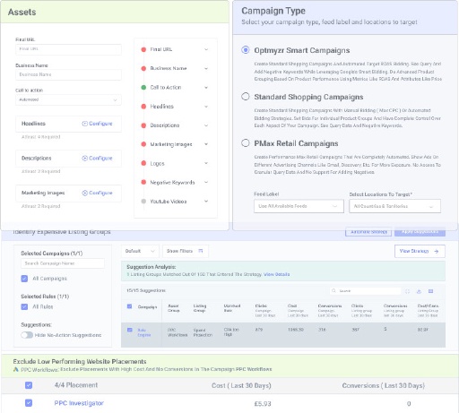This screenshot has height=413, width=459.
Task: Click the fullscreen expand icon beside the suggestions search
Action: [x=407, y=291]
